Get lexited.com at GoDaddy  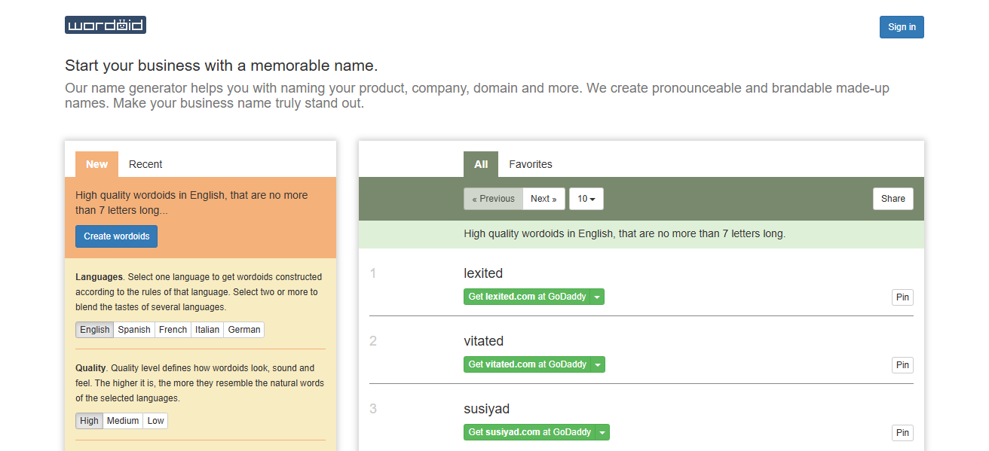(527, 297)
